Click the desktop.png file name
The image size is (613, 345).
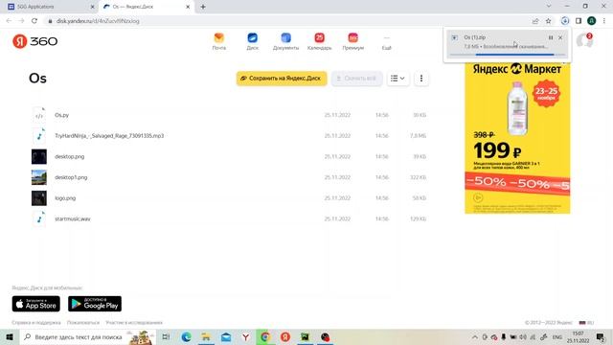tap(70, 156)
